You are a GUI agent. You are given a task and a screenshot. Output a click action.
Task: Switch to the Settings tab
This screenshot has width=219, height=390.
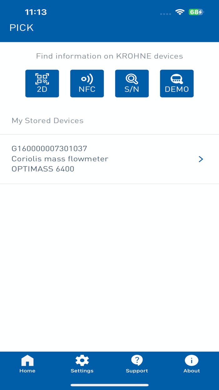coord(82,364)
